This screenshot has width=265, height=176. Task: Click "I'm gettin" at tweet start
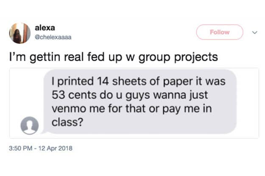[x=29, y=57]
